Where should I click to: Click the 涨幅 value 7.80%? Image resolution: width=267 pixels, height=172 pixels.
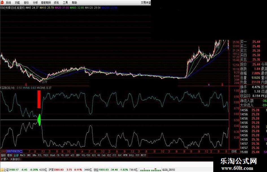256,73
